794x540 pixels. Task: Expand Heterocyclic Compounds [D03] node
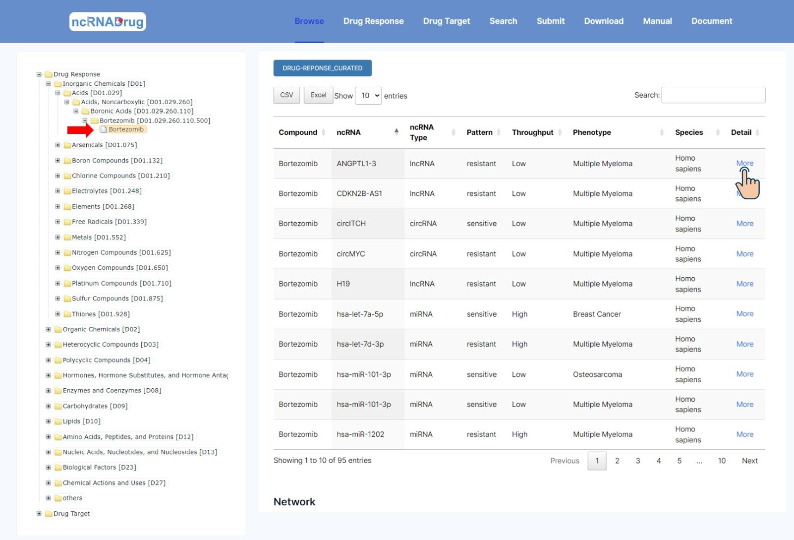[x=48, y=345]
